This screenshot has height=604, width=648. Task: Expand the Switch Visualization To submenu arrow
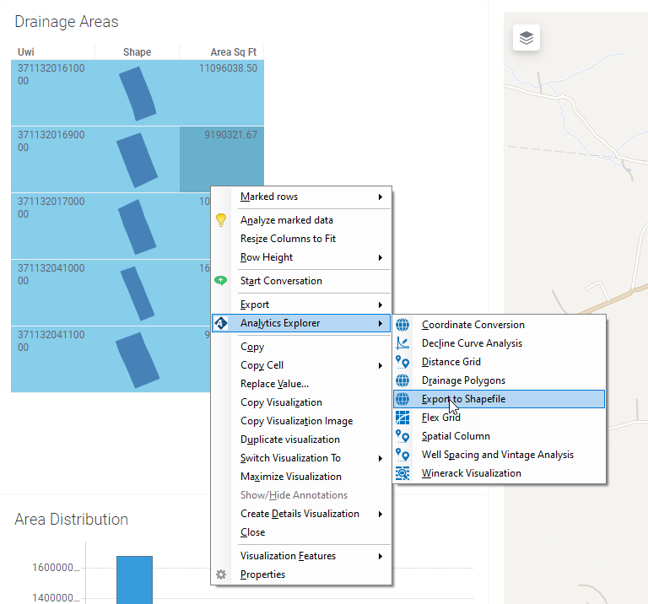pos(381,459)
